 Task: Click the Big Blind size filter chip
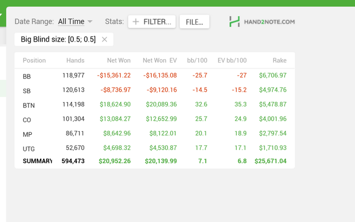pyautogui.click(x=58, y=40)
